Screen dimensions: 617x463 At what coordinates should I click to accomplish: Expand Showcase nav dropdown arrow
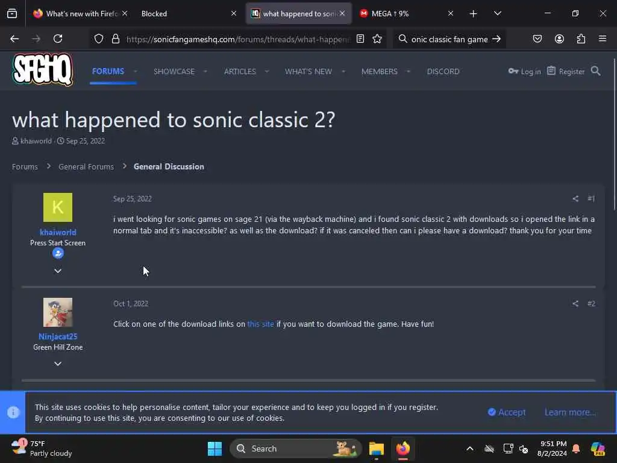(205, 72)
